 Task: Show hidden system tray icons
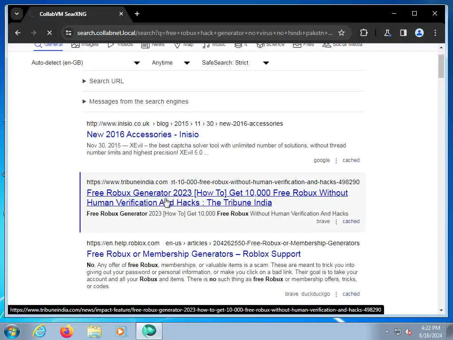tap(387, 332)
